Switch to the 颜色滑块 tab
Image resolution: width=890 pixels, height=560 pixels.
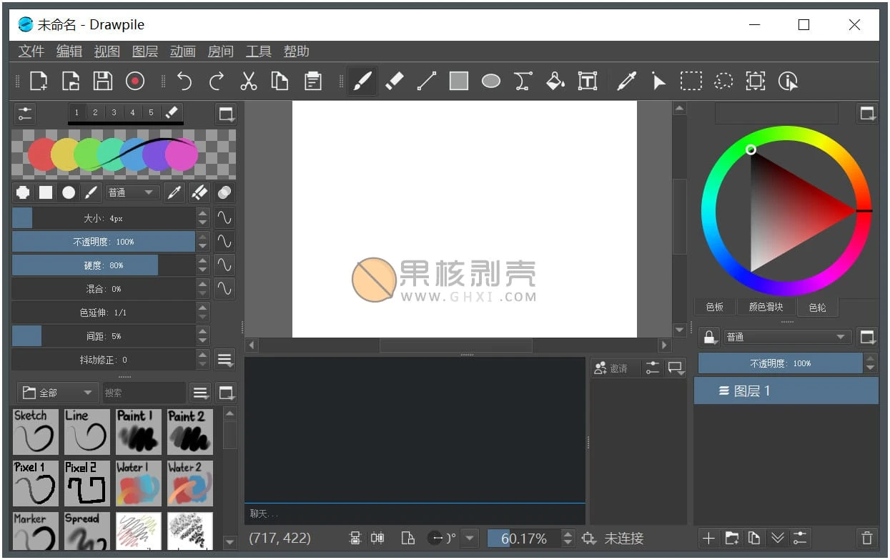(x=766, y=307)
